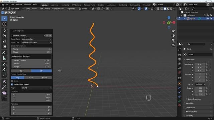Viewport: 214px width, 120px height.
Task: Hide Spiral object in viewport
Action: [x=207, y=19]
